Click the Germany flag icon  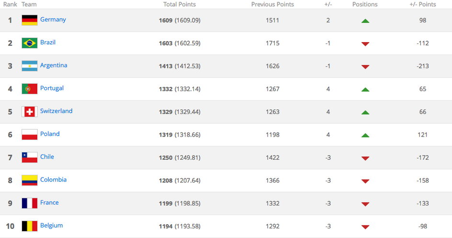point(29,20)
